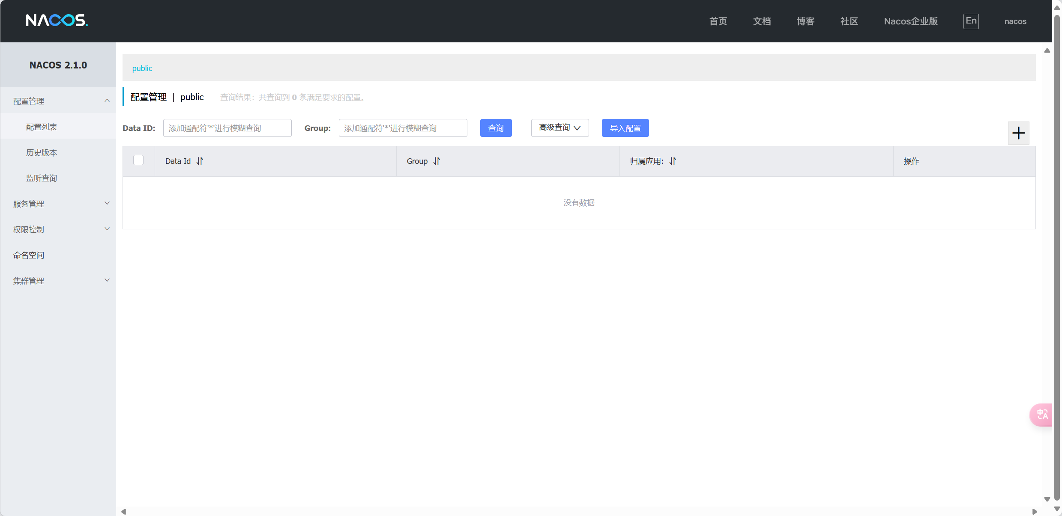Click the 导入配置 import button
The height and width of the screenshot is (516, 1062).
click(x=625, y=128)
